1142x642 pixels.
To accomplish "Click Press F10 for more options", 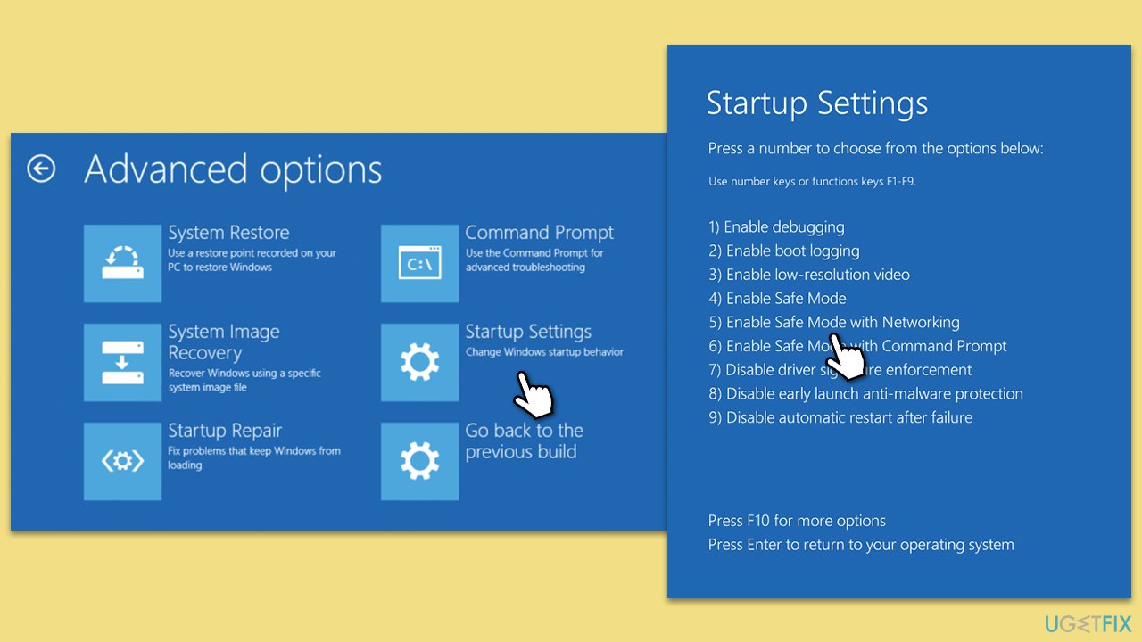I will tap(797, 520).
